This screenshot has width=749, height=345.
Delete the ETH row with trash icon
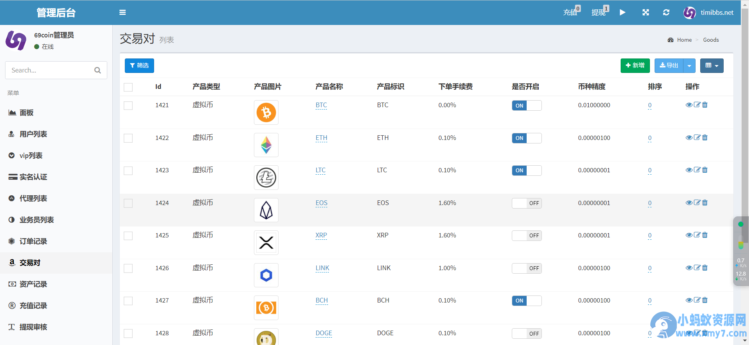pos(705,138)
